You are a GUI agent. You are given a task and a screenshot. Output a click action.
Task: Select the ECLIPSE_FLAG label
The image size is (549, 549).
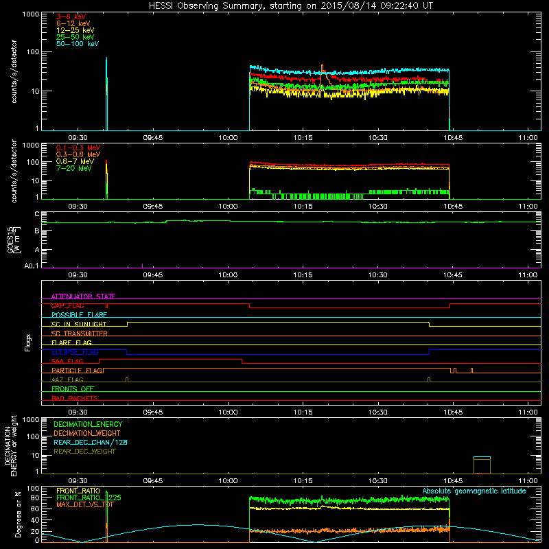(x=75, y=352)
